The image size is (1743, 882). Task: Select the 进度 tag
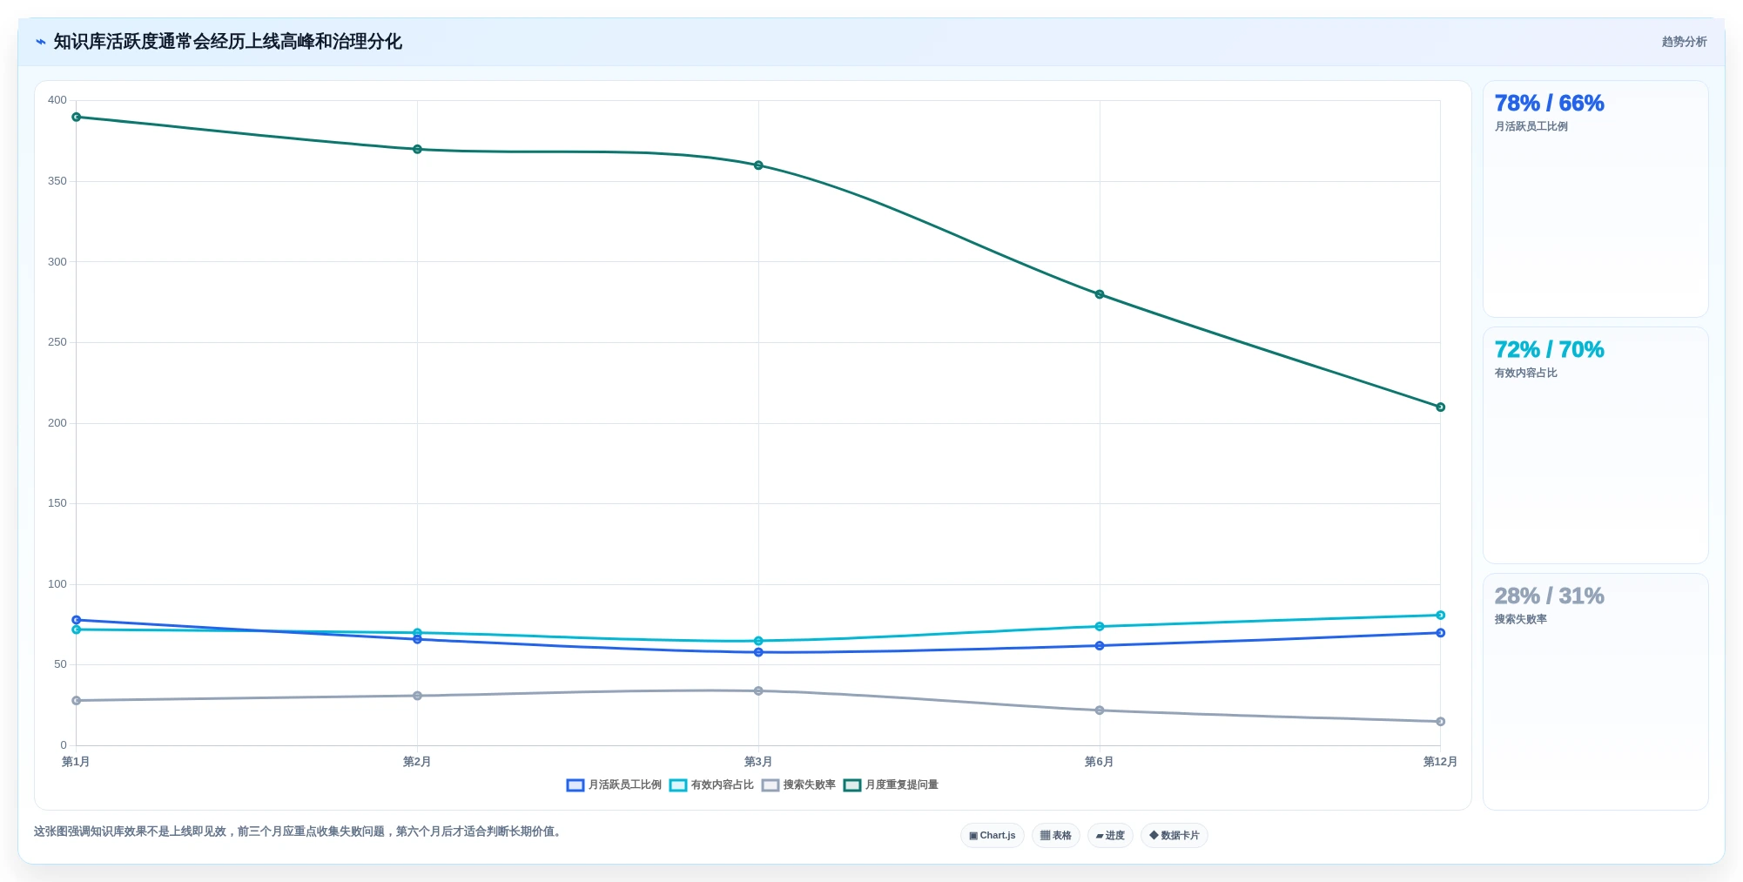1110,835
